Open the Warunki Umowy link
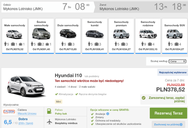Image resolution: width=188 pixels, height=128 pixels. pyautogui.click(x=27, y=114)
